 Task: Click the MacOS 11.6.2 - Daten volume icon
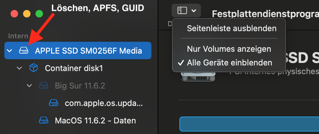coord(43,120)
